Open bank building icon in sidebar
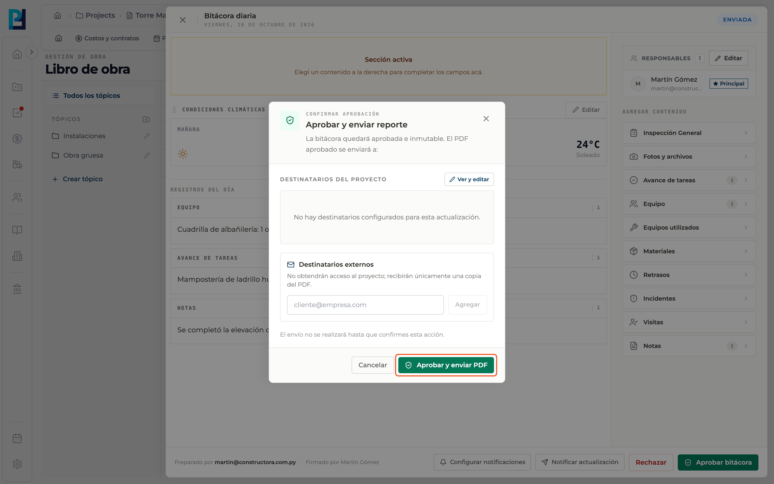 pos(17,289)
